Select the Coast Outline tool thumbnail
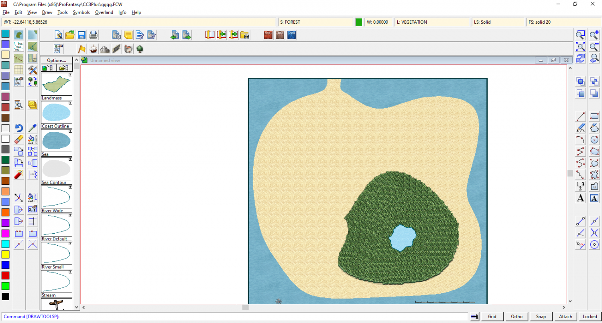 coord(57,115)
